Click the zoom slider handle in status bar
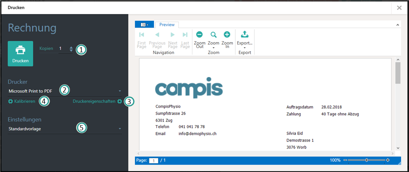The image size is (409, 172). [x=367, y=160]
